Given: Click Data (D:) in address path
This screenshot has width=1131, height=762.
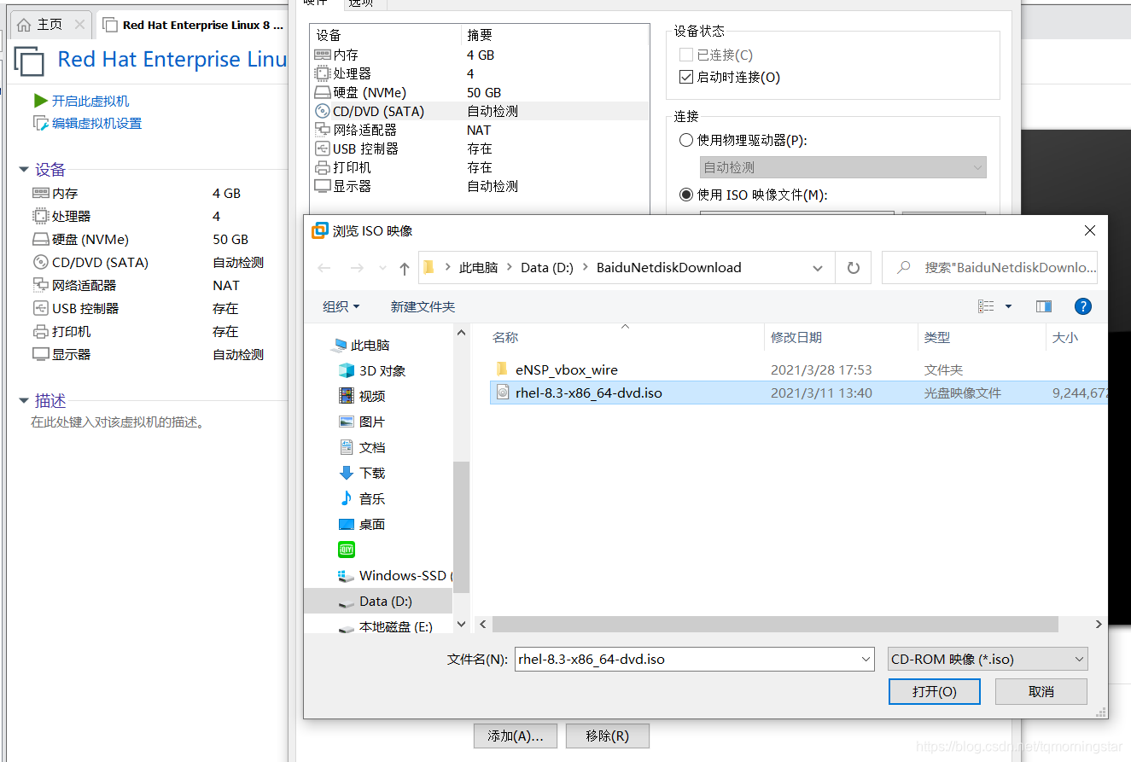Looking at the screenshot, I should [x=547, y=267].
